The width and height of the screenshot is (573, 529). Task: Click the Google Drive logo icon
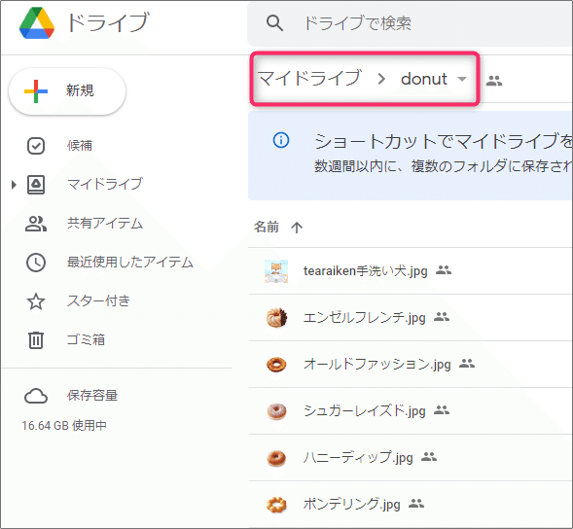pyautogui.click(x=37, y=23)
